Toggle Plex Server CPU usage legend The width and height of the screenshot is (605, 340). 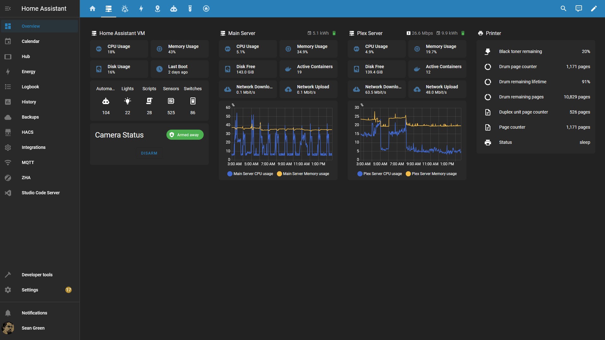pyautogui.click(x=380, y=174)
